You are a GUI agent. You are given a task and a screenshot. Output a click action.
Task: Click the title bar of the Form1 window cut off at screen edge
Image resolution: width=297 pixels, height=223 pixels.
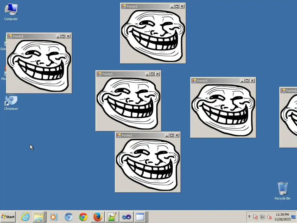[289, 91]
